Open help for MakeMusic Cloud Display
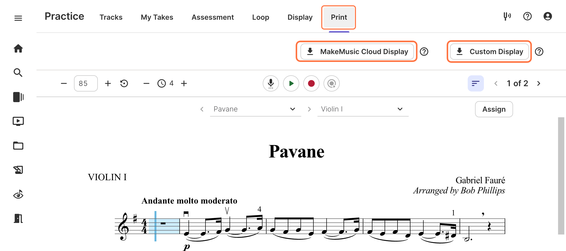 tap(424, 52)
